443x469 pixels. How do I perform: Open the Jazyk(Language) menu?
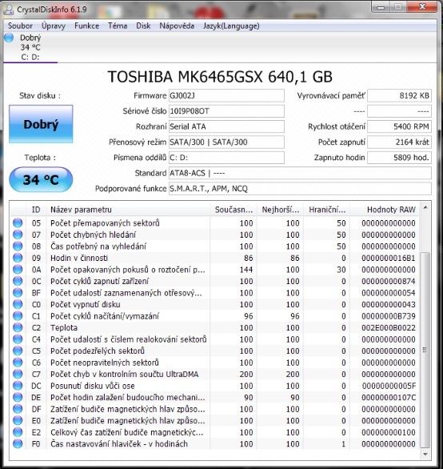pos(231,26)
